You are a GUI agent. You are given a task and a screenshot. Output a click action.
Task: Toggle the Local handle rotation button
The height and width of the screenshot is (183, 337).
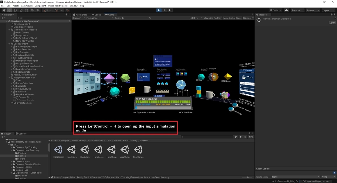(x=59, y=10)
